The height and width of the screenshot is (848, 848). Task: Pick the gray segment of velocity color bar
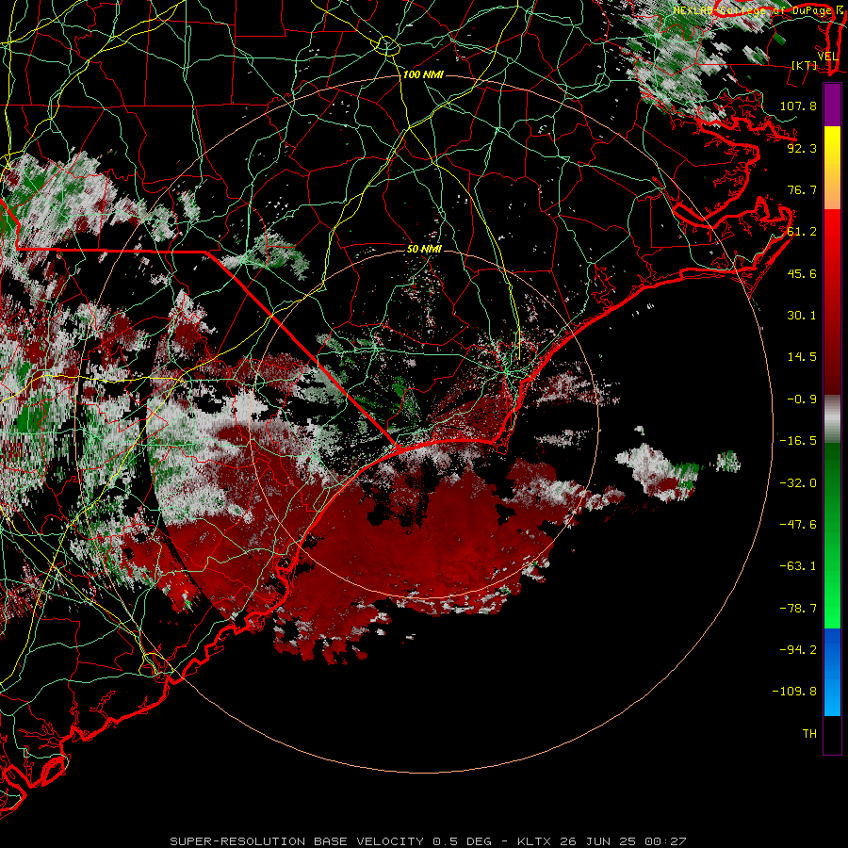coord(832,419)
